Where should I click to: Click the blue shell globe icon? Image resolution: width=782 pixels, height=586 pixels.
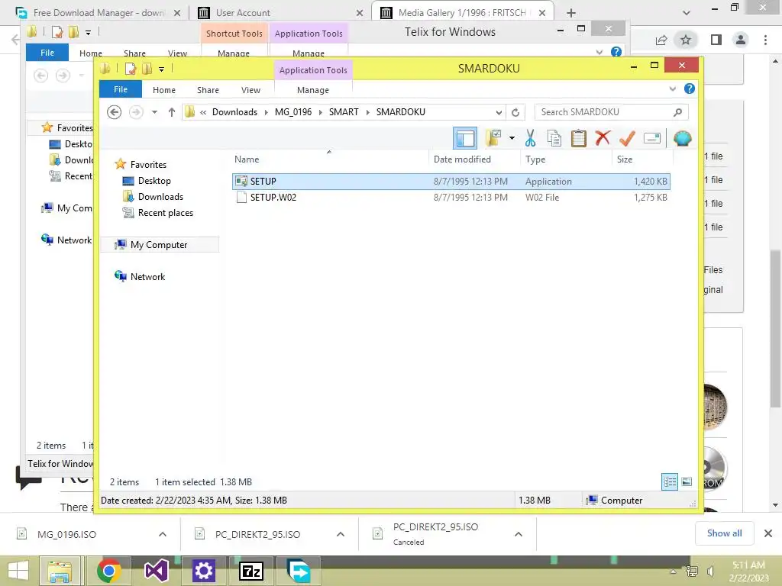tap(682, 138)
